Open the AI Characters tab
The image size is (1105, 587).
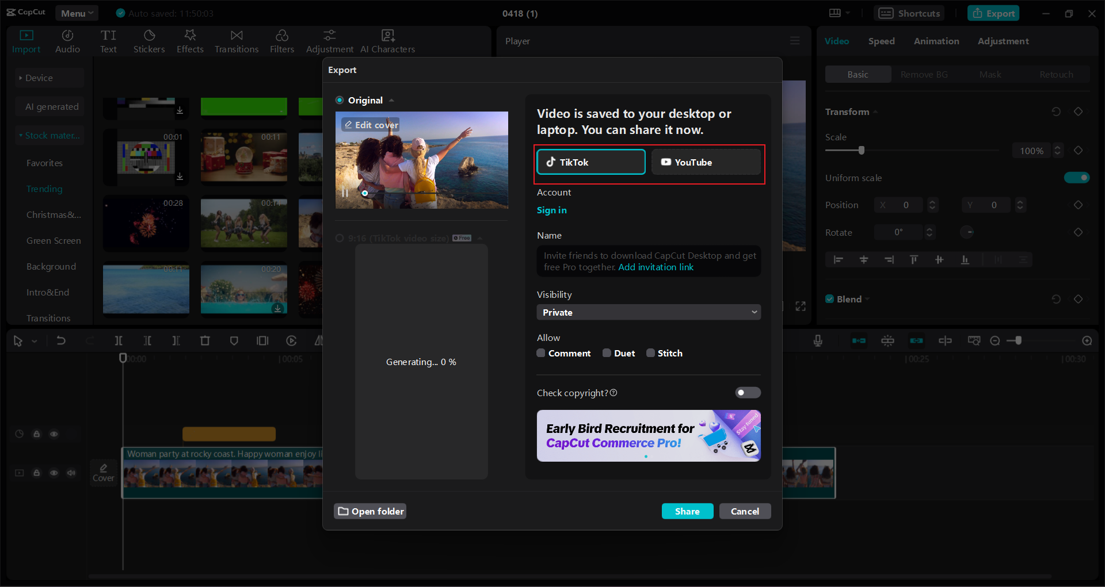pos(388,41)
